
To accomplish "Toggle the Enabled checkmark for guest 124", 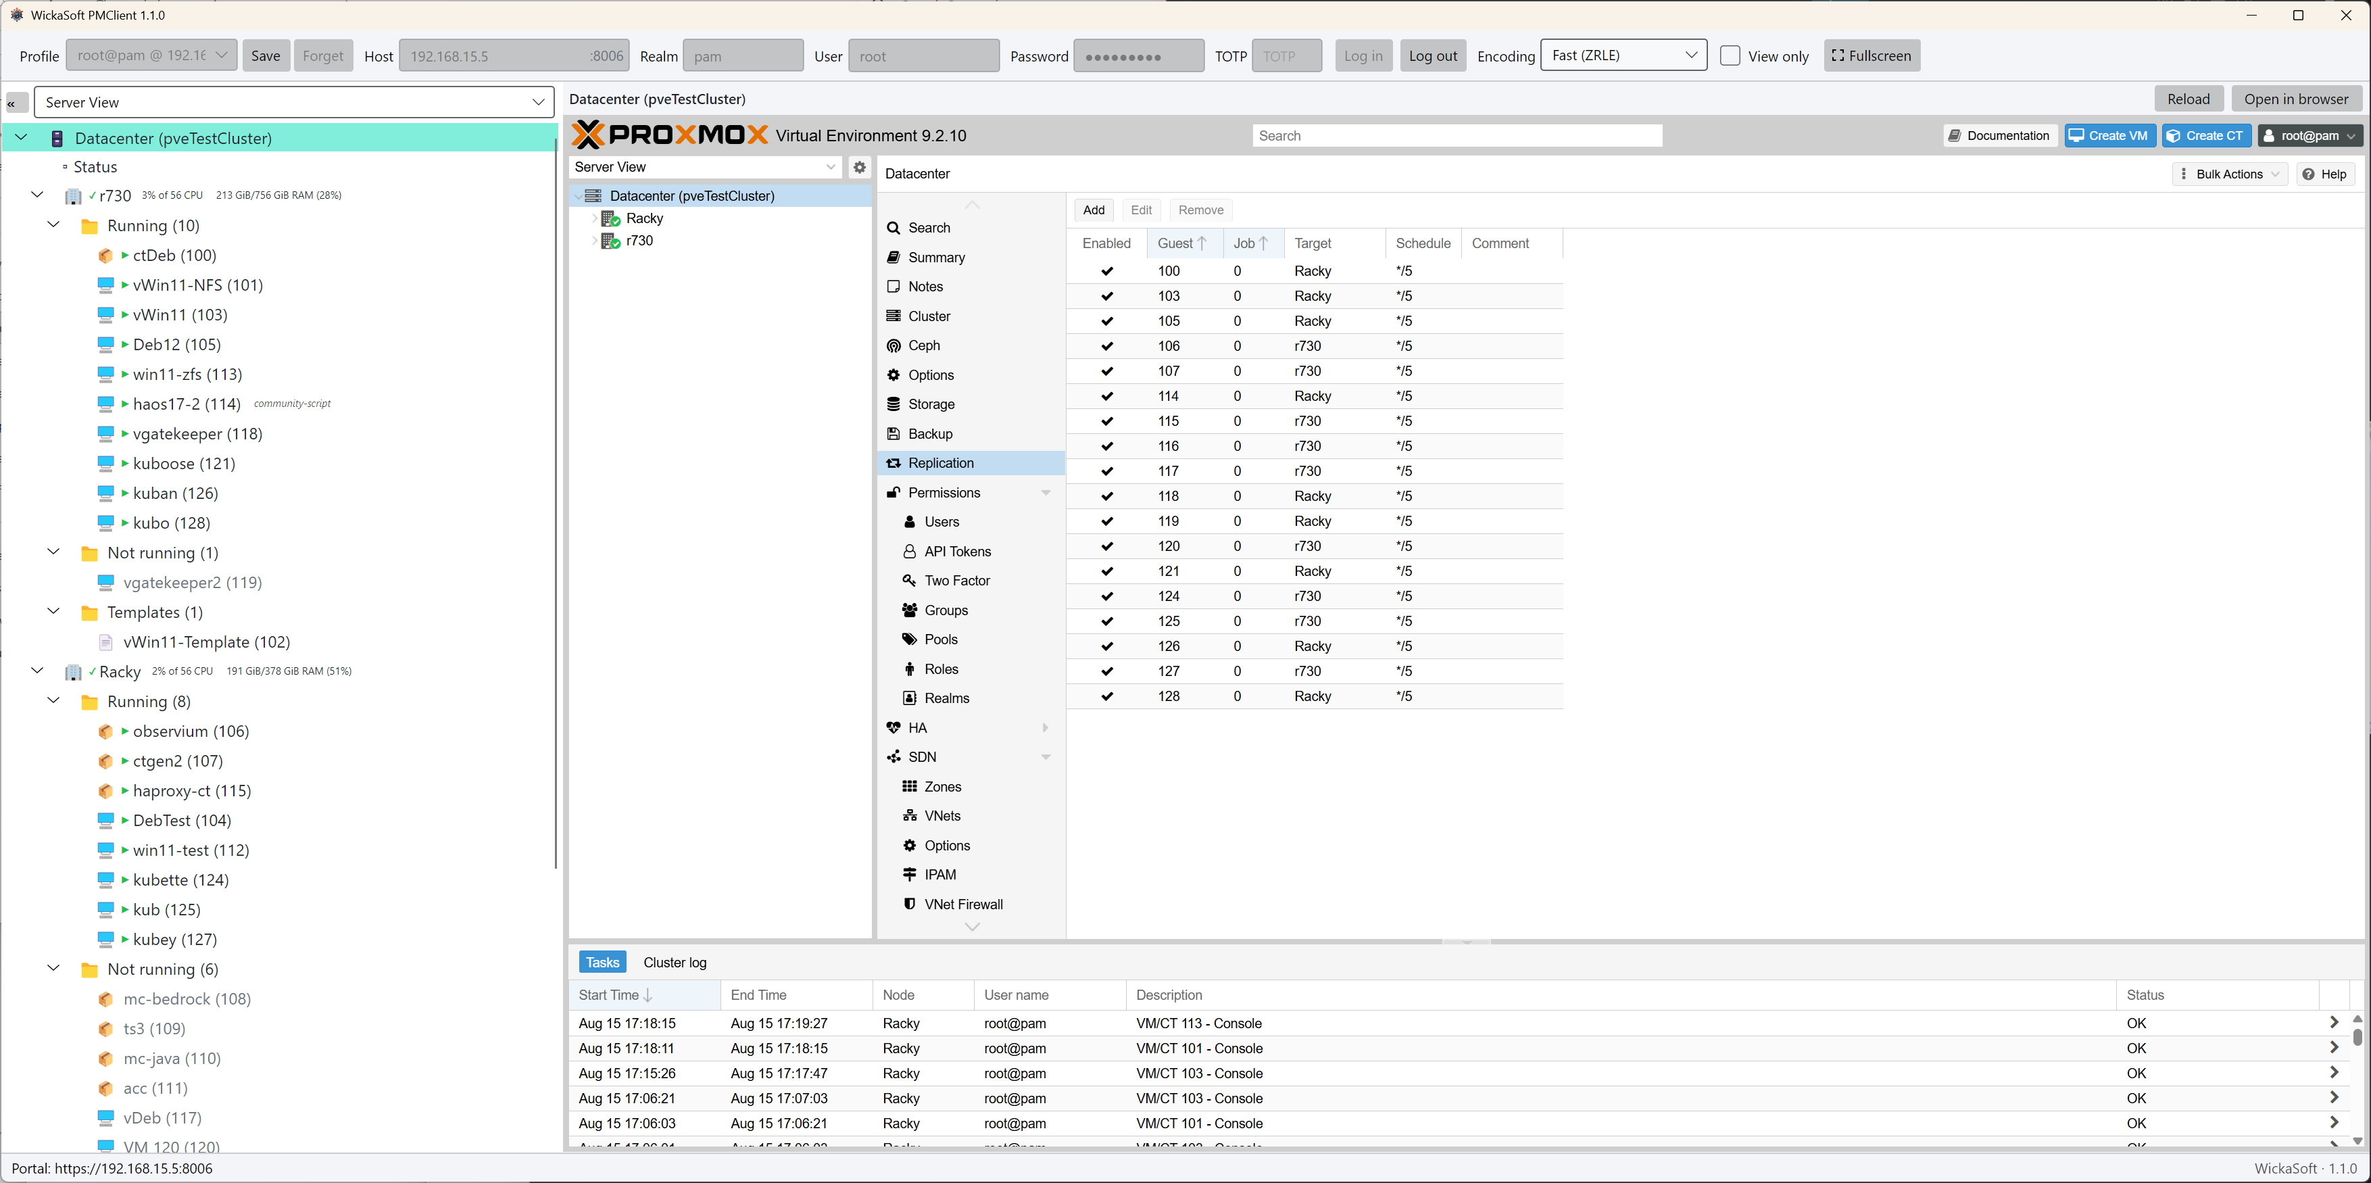I will 1106,596.
